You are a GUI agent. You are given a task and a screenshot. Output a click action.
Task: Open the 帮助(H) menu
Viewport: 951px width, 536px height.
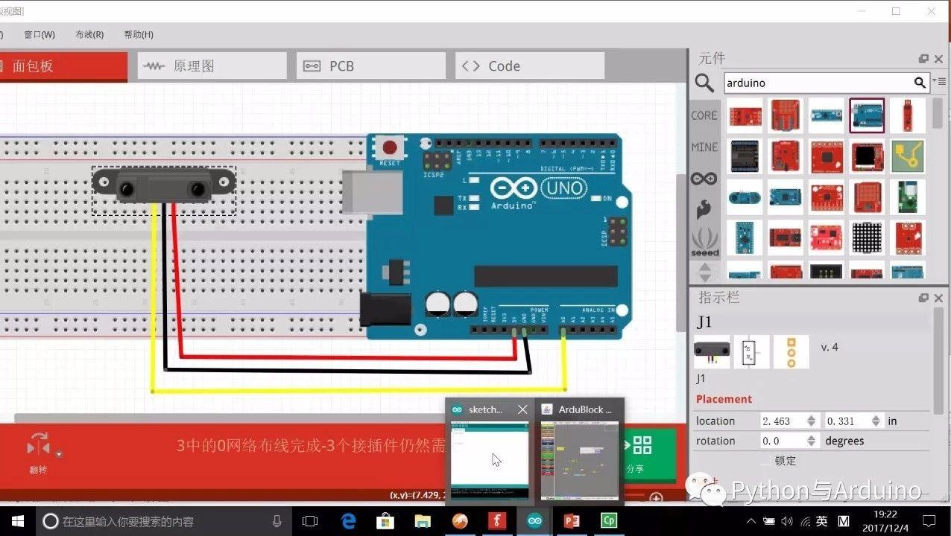click(139, 34)
